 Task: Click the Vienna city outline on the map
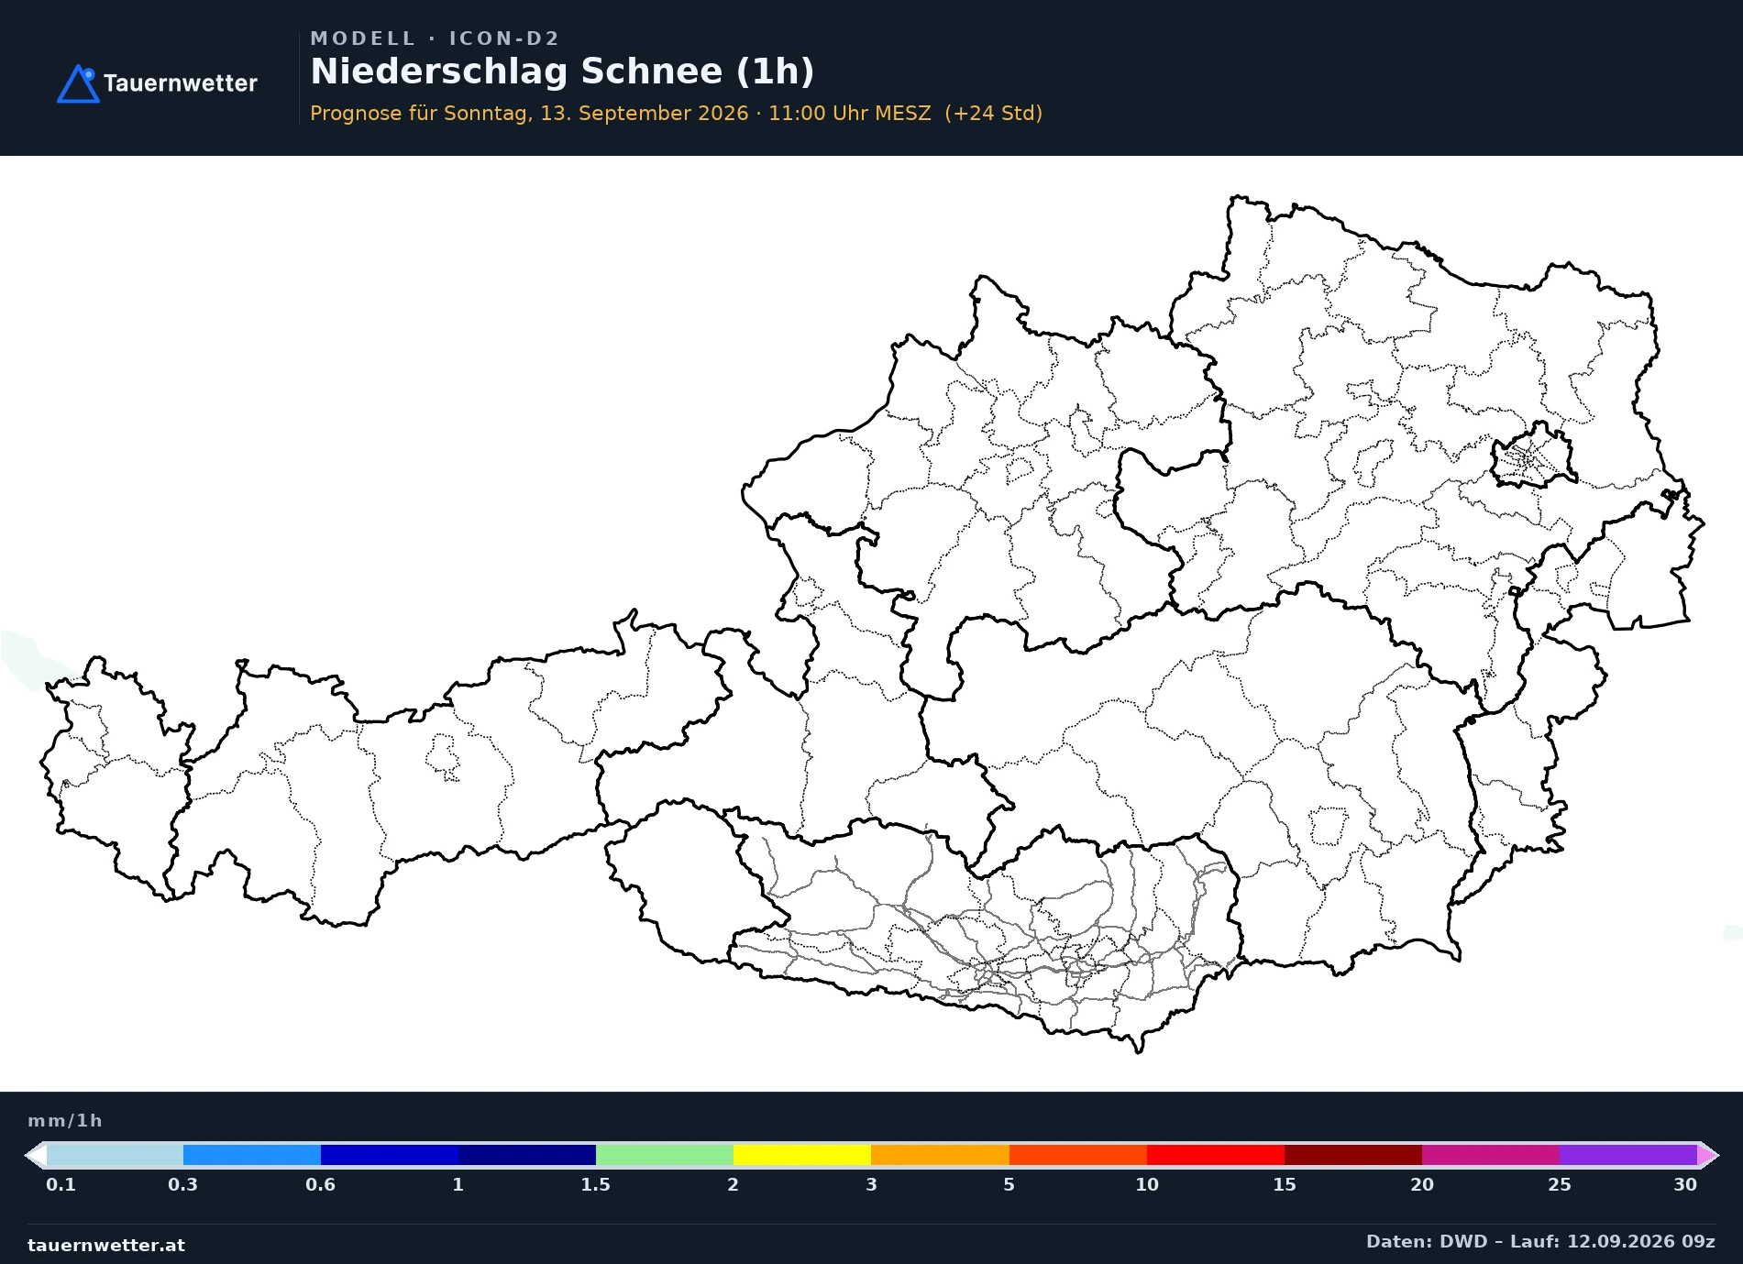(1533, 456)
